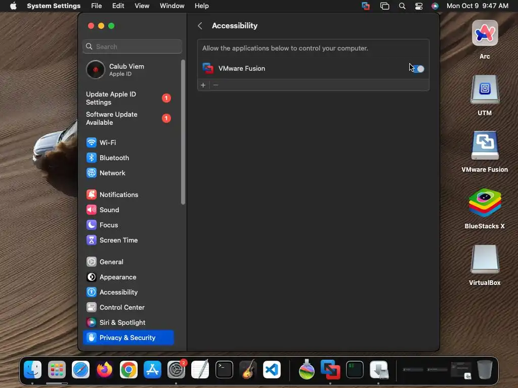This screenshot has width=518, height=388.
Task: Open General settings in sidebar
Action: tap(128, 262)
